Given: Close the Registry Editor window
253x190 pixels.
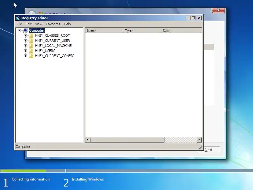Looking at the screenshot, I should tap(199, 18).
